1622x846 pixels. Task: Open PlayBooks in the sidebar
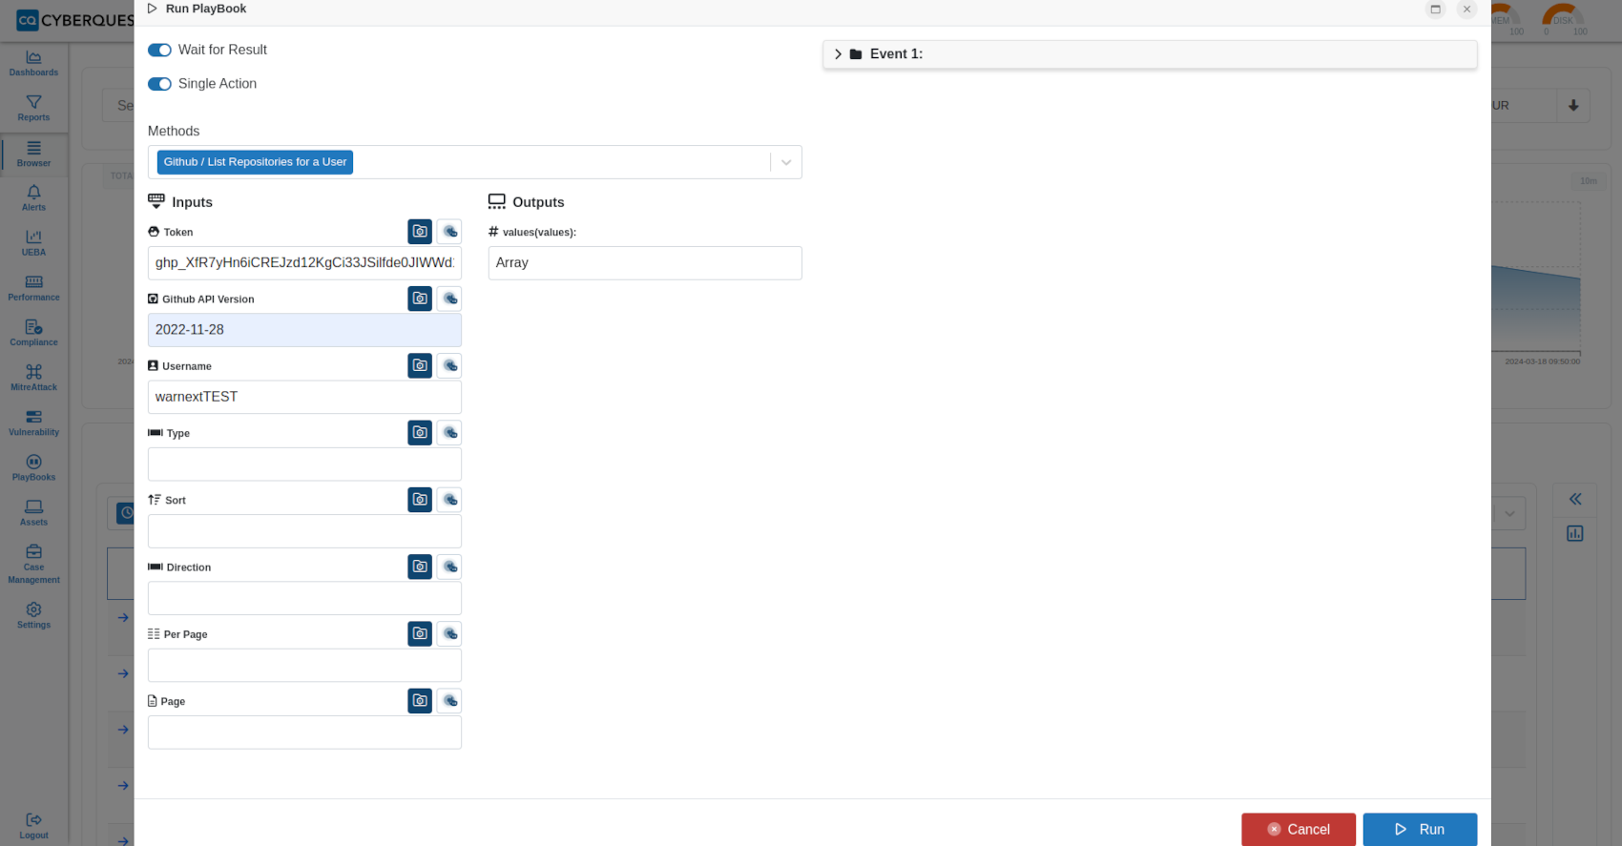(33, 467)
